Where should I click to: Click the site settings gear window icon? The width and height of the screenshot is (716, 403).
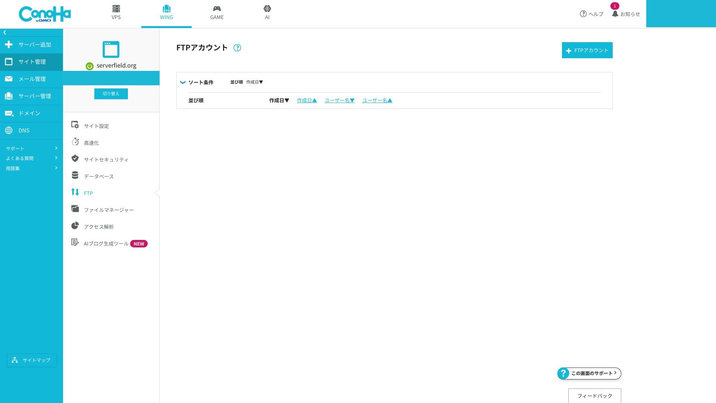(x=75, y=125)
